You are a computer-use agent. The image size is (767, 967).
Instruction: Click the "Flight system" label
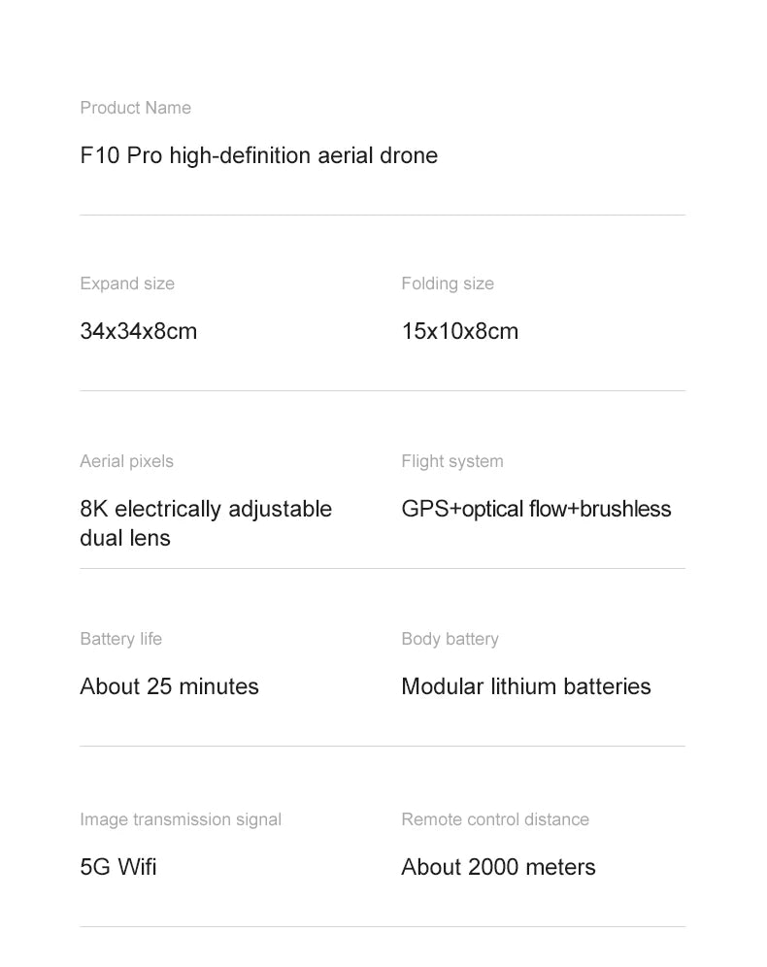pyautogui.click(x=452, y=461)
